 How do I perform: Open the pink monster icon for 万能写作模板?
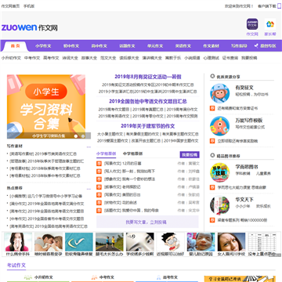click(x=220, y=126)
